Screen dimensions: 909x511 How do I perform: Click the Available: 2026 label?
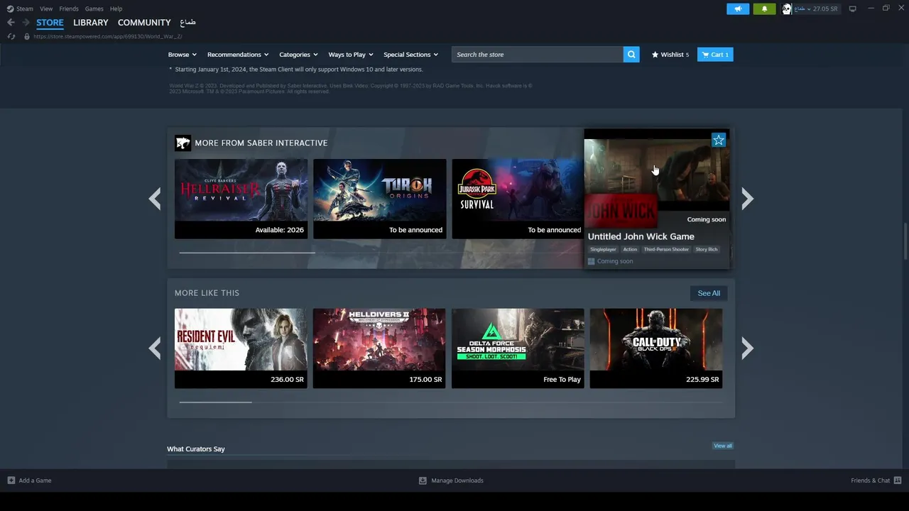click(x=279, y=230)
